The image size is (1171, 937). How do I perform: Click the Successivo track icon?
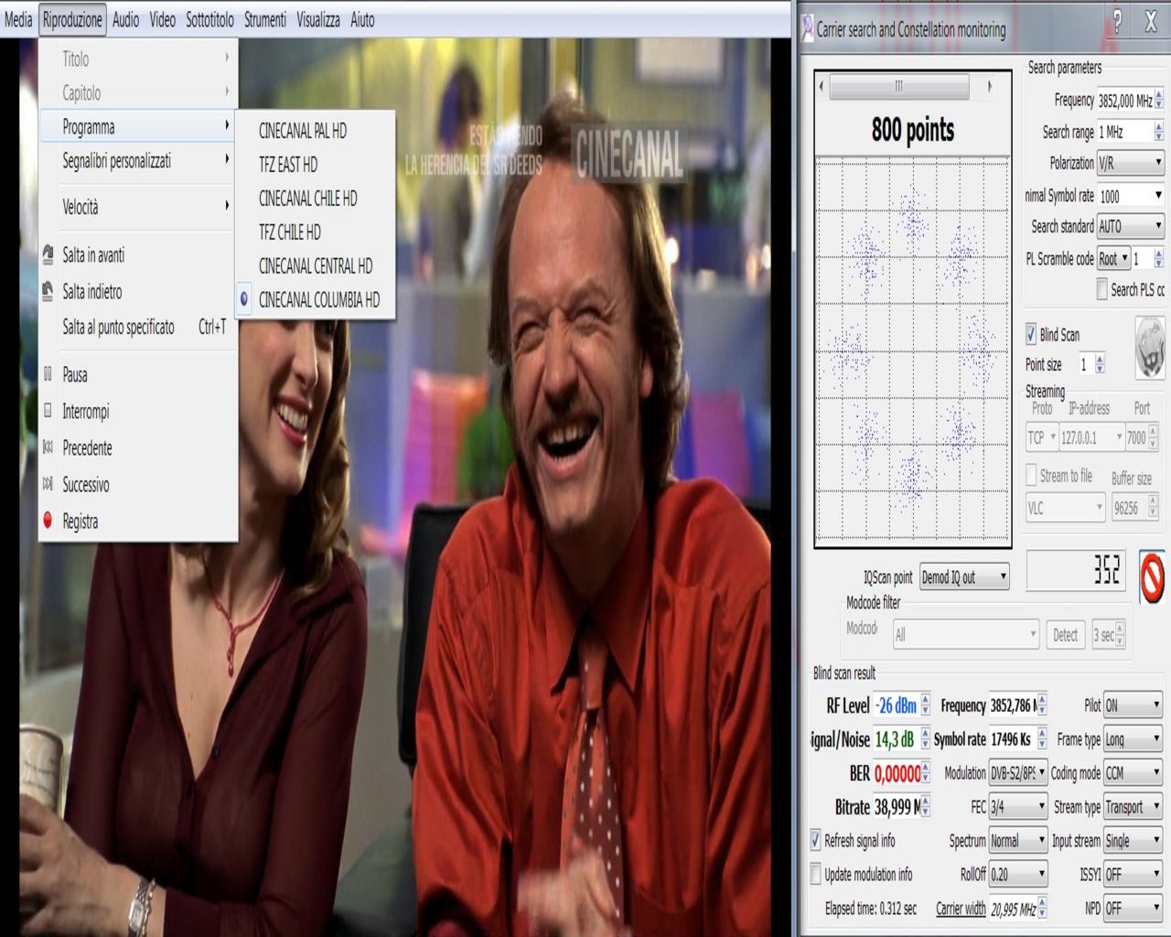pyautogui.click(x=48, y=484)
